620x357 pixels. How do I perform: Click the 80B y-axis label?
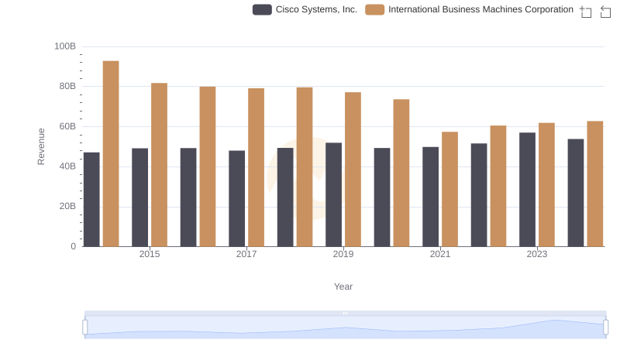tap(67, 87)
